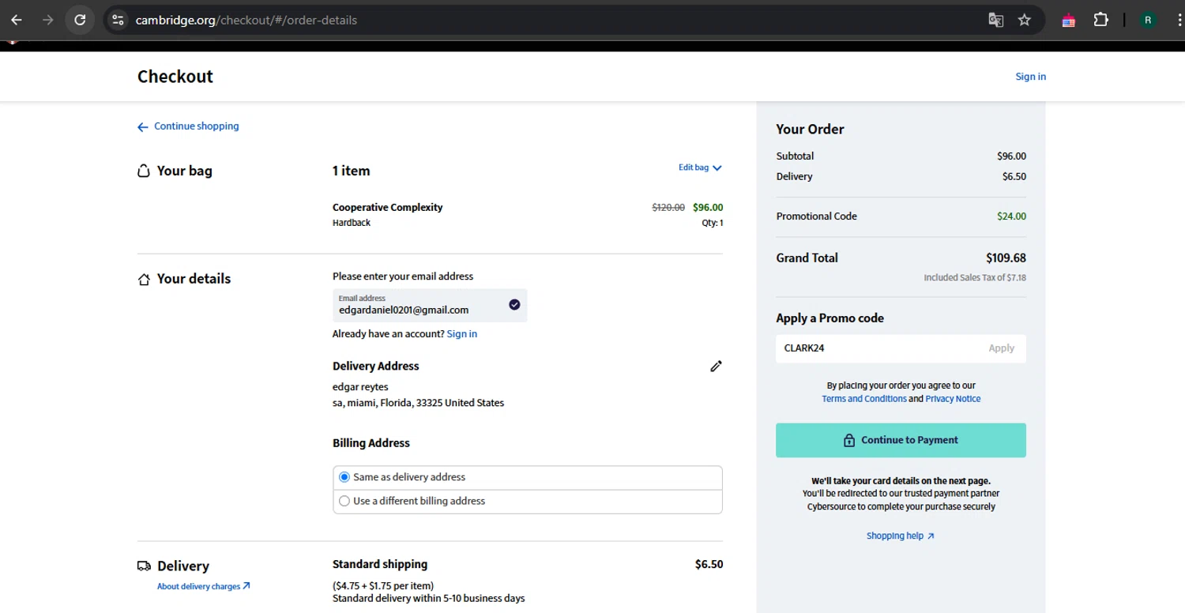Open the Privacy Notice link
Viewport: 1185px width, 613px height.
[x=953, y=399]
